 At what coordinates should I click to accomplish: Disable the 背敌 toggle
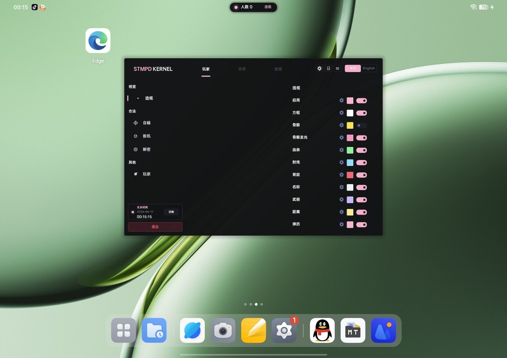362,175
